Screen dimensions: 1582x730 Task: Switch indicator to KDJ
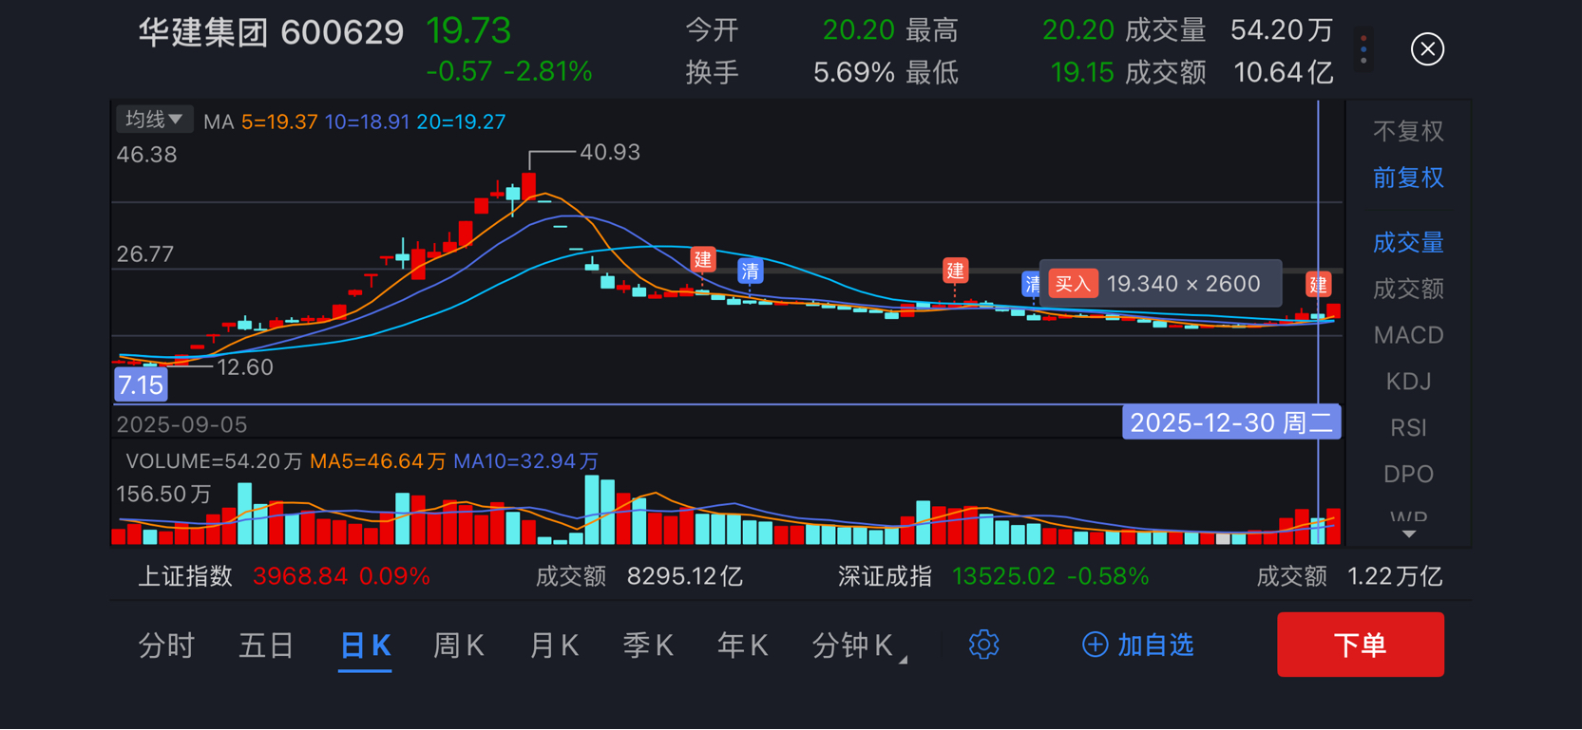(x=1408, y=382)
